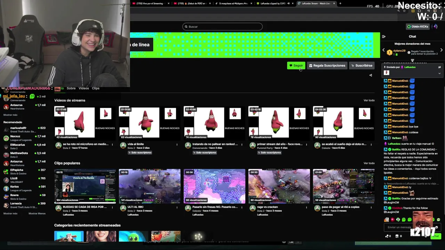Open options menu for 'primer stream del año' video
Screen dimensions: 445x250
pos(306,144)
